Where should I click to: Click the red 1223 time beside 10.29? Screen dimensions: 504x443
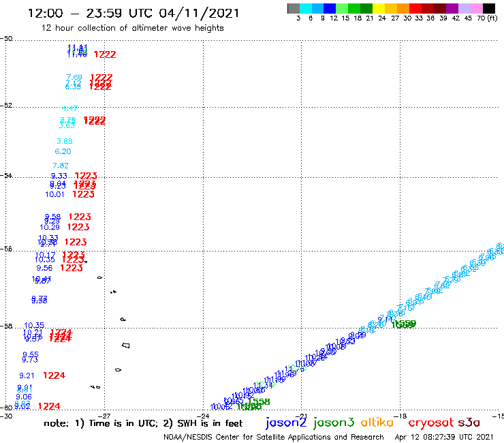point(78,227)
